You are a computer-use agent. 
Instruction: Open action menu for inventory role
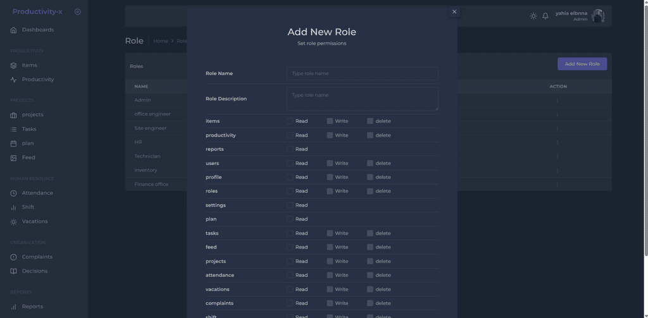coord(557,171)
